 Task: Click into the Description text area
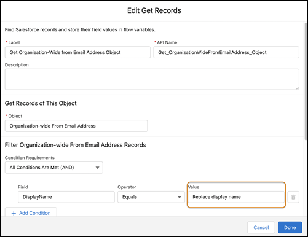coord(152,79)
